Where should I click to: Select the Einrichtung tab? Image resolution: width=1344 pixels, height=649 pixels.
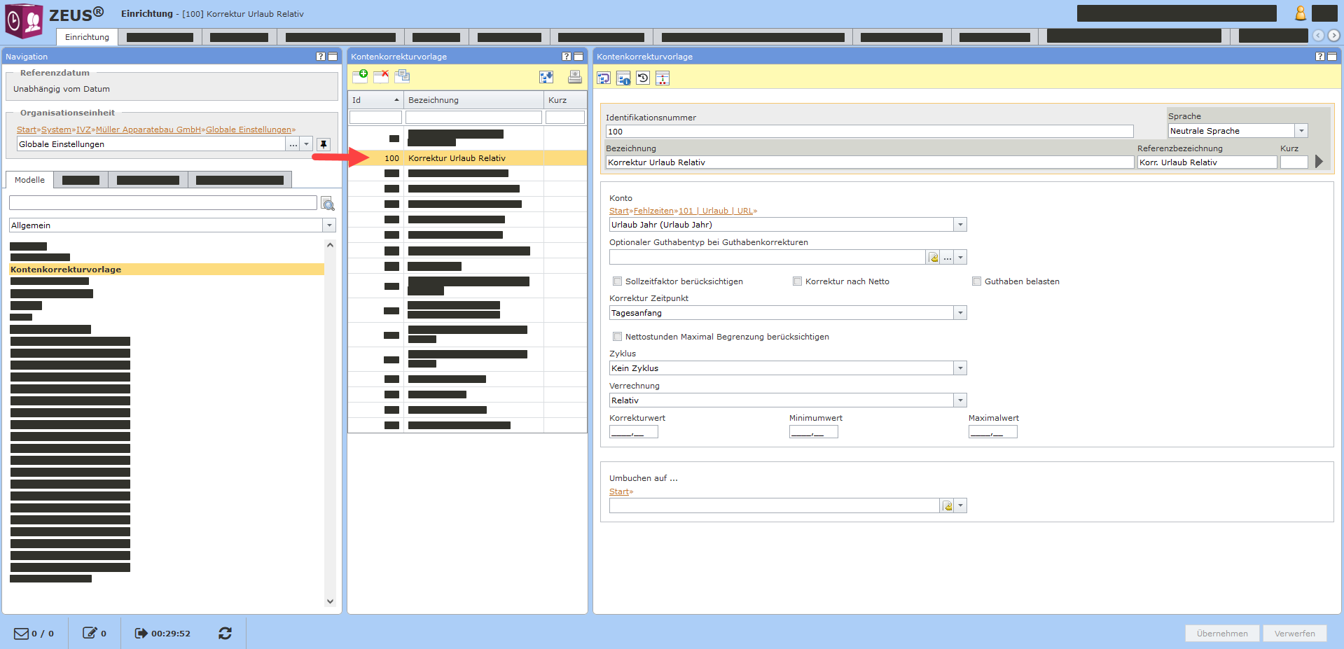87,37
